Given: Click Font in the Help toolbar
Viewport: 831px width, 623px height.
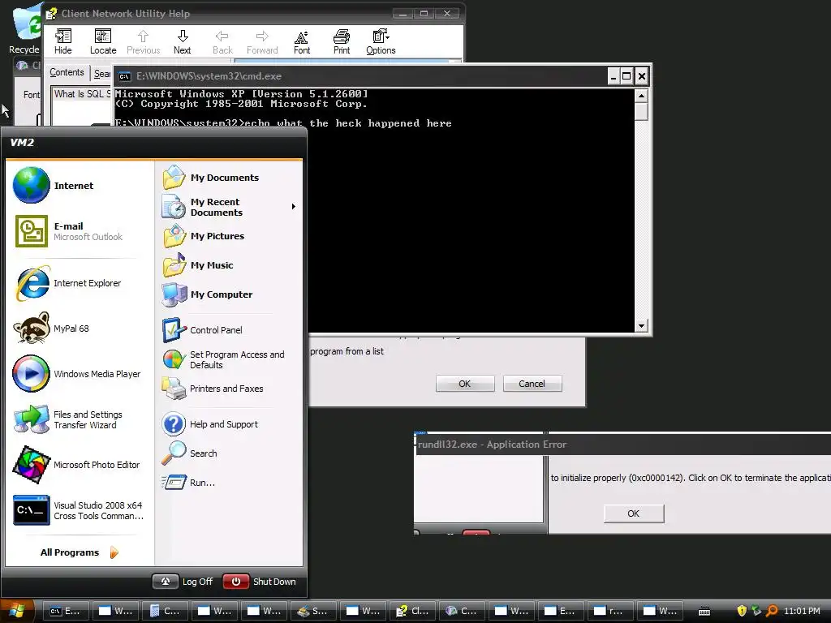Looking at the screenshot, I should click(302, 42).
